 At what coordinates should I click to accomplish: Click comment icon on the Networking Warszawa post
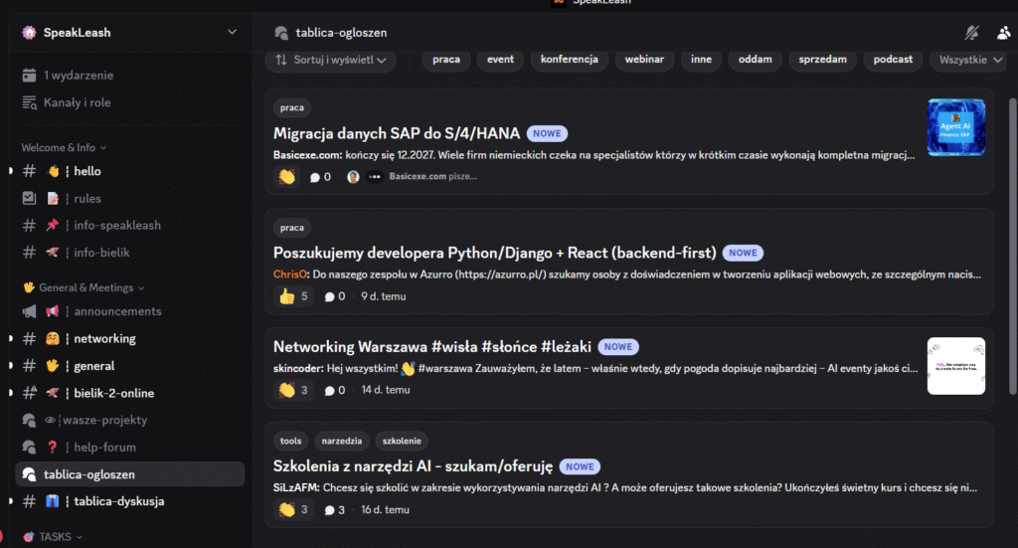click(x=329, y=390)
